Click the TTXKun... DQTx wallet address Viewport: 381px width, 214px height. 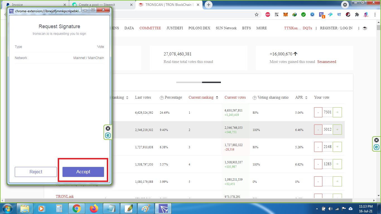click(298, 28)
